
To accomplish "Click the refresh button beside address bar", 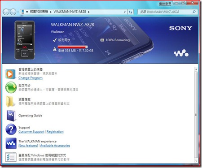I will [x=130, y=12].
